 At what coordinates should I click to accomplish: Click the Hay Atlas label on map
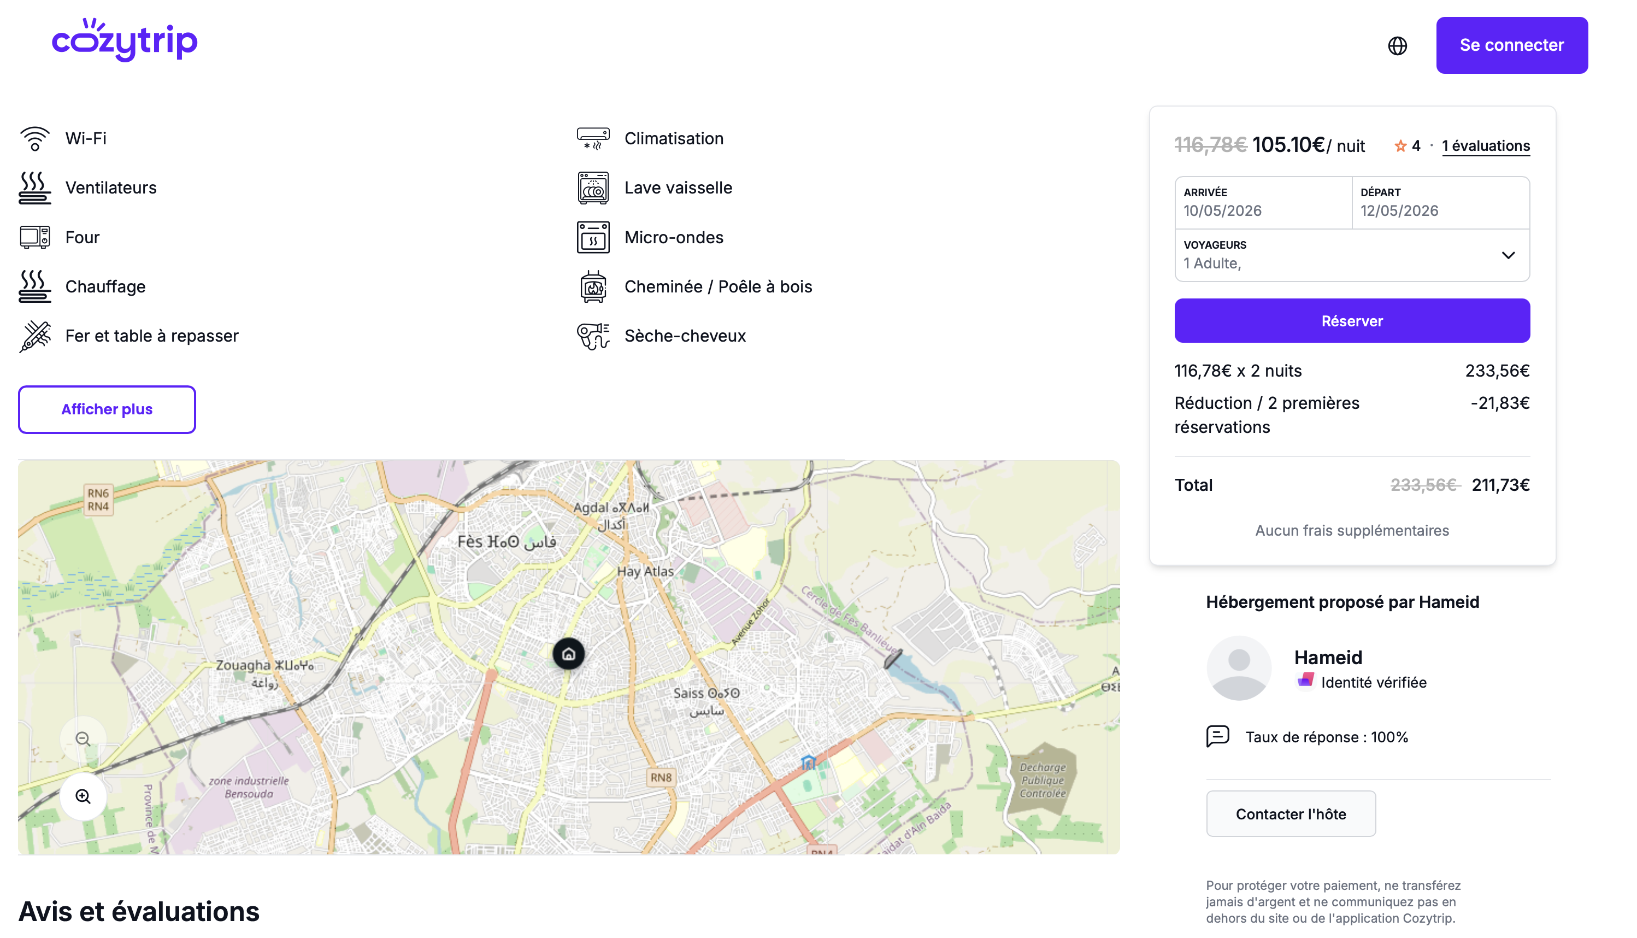(x=645, y=571)
